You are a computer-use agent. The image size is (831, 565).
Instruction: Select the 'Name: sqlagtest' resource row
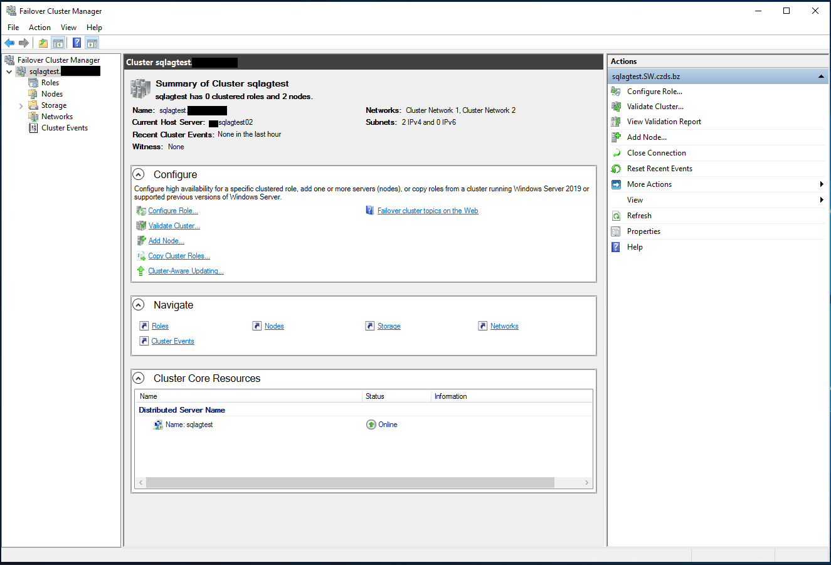click(364, 425)
